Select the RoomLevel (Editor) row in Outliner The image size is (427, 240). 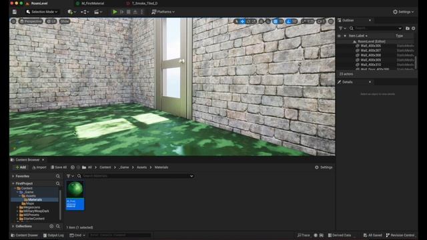pyautogui.click(x=372, y=41)
